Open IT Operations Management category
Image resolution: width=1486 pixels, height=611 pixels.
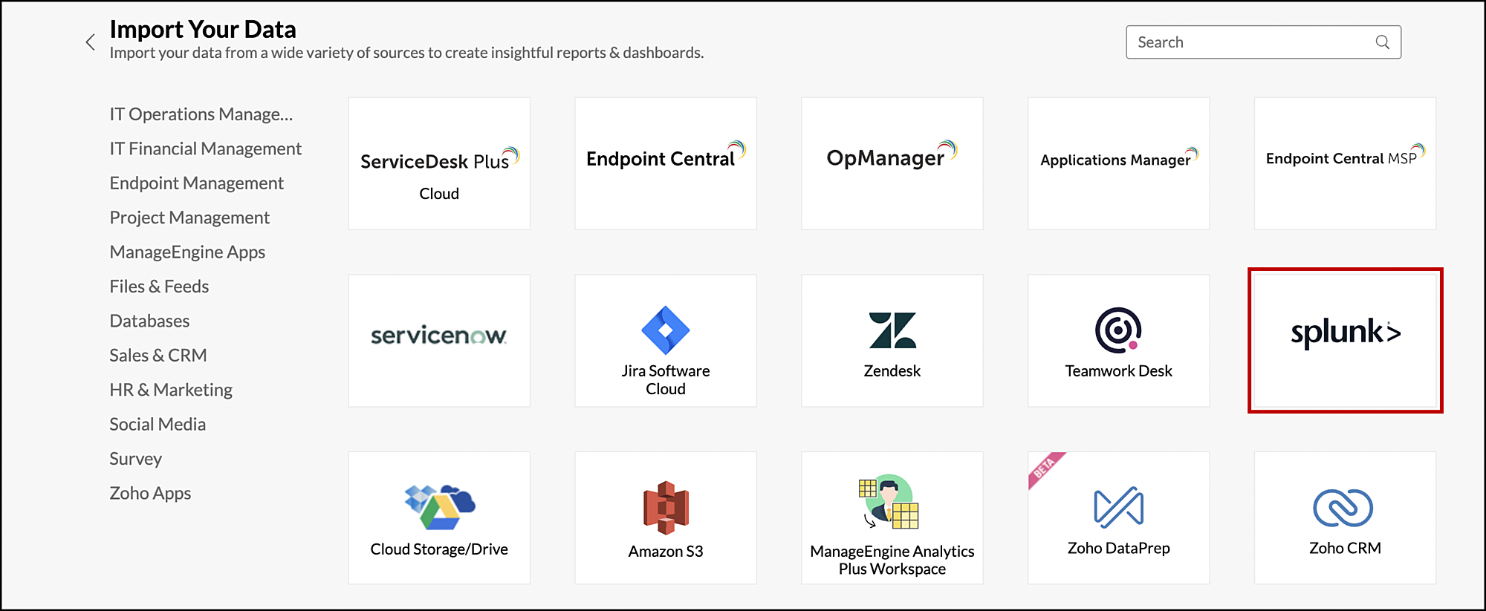coord(201,114)
